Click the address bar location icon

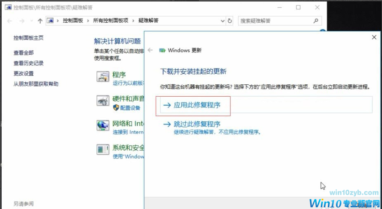(51, 21)
